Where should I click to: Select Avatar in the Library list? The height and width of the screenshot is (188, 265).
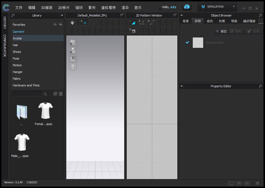tap(38, 38)
